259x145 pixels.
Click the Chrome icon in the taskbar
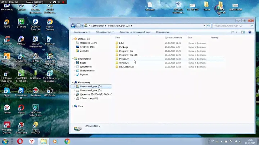[67, 141]
